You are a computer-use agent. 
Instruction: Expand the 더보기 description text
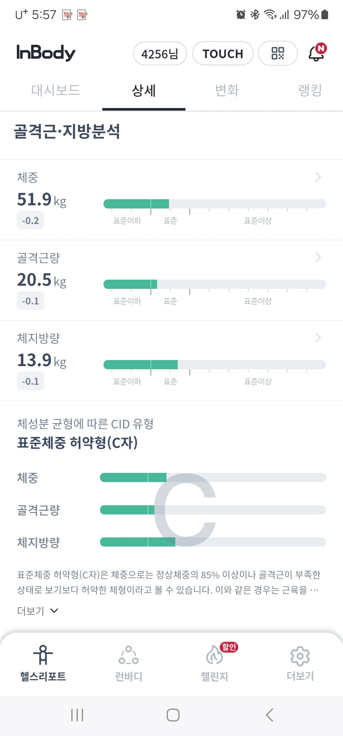tap(37, 611)
